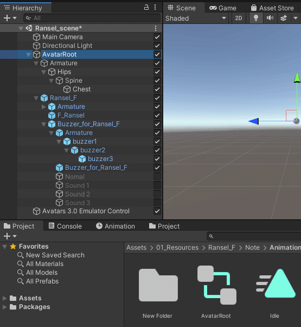Toggle scene lighting bulb icon
Viewport: 301px width, 327px height.
tap(256, 18)
